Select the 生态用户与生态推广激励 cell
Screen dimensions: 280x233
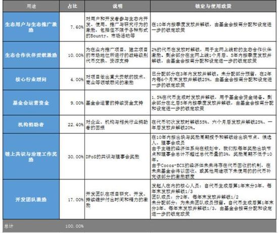pyautogui.click(x=31, y=27)
